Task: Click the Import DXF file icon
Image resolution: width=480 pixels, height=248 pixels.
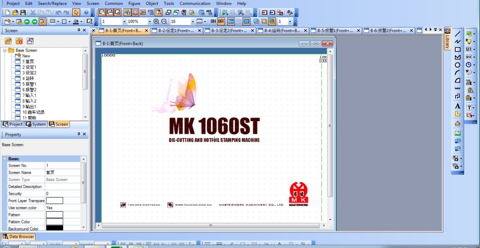Action: pyautogui.click(x=457, y=141)
